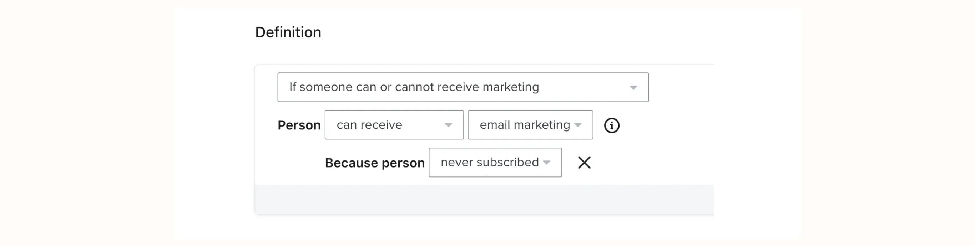The image size is (975, 246).
Task: Click the info icon next to email marketing
Action: (x=613, y=125)
